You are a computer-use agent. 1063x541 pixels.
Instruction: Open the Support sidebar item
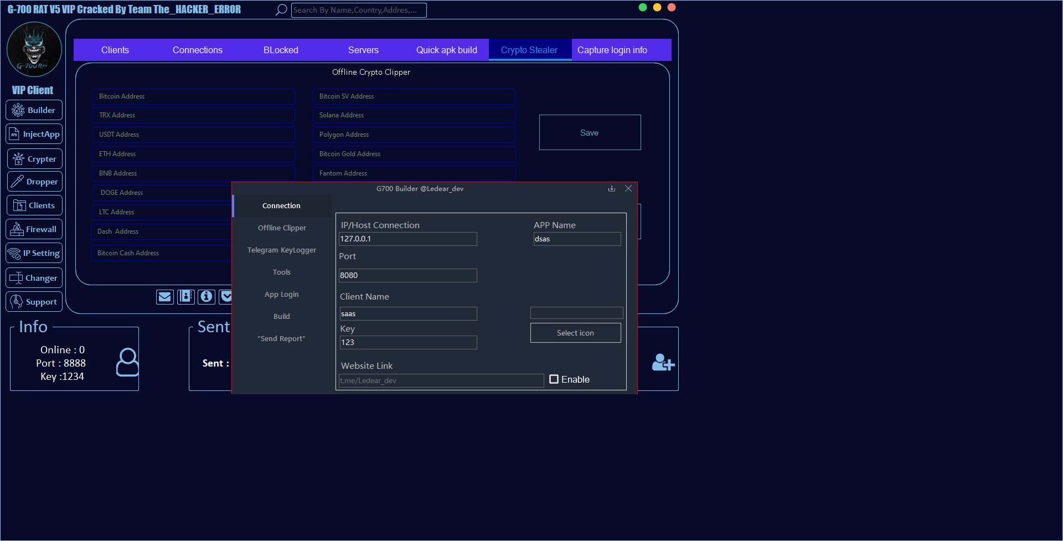point(34,302)
